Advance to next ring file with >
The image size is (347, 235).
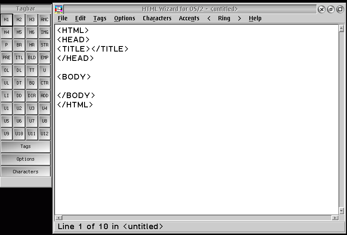pos(239,18)
